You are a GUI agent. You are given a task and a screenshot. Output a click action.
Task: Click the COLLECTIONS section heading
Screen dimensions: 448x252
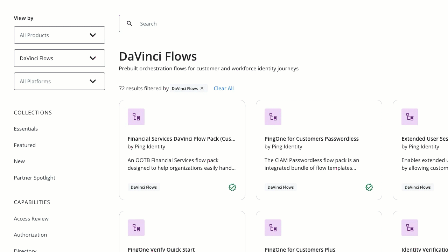click(x=33, y=112)
